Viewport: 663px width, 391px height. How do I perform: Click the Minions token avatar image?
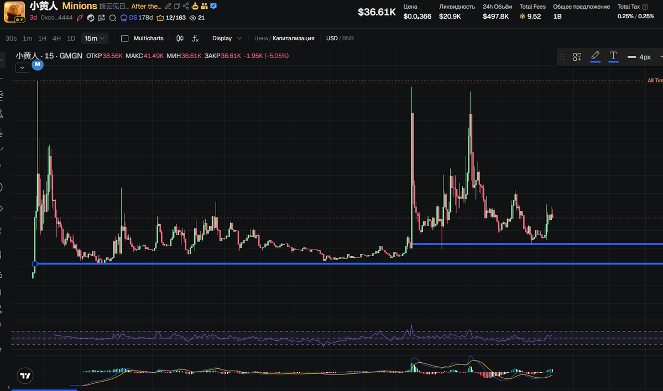coord(14,12)
